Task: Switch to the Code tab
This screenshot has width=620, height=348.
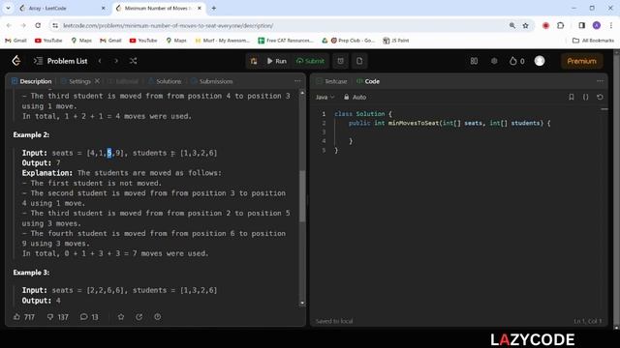Action: (368, 81)
